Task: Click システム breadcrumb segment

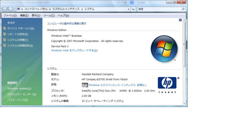Action: [90, 9]
